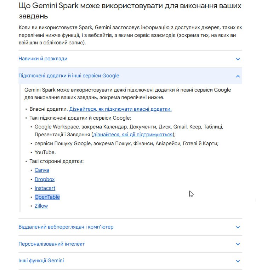Open the Zillow link

pyautogui.click(x=41, y=206)
